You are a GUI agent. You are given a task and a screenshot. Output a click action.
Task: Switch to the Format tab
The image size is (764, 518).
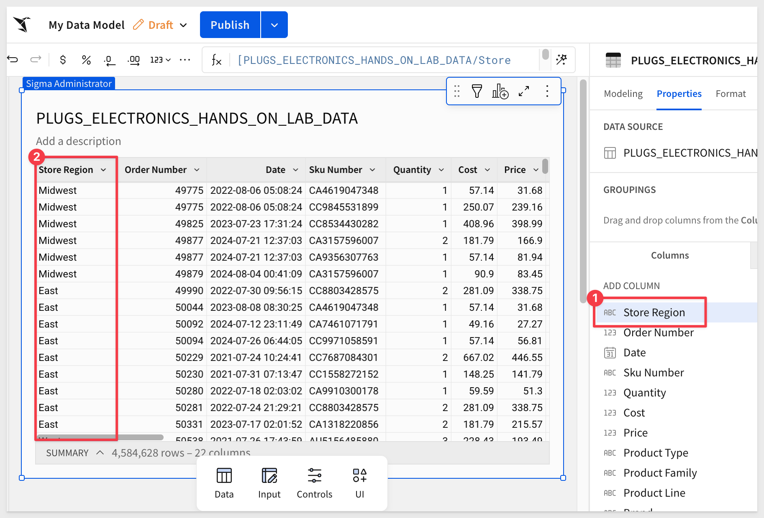(x=731, y=94)
